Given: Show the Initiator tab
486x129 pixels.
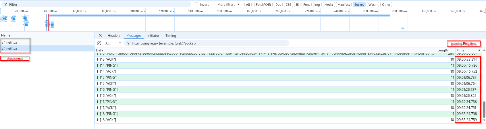Looking at the screenshot, I should pos(153,36).
